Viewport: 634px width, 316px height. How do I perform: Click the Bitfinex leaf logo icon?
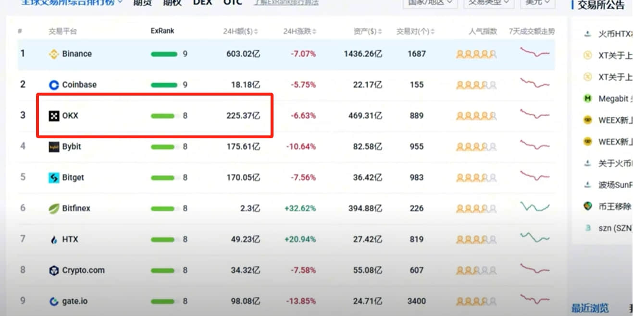[x=54, y=208]
